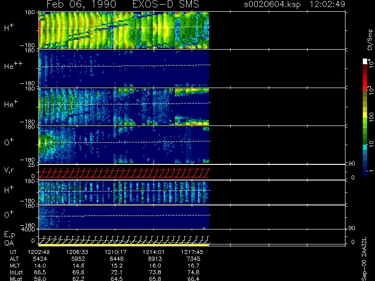The height and width of the screenshot is (281, 375).
Task: Click the header time 12:02:49
Action: point(327,4)
